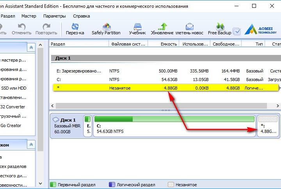Collapse the lower sidebar disk operations panel
281x189 pixels.
click(31, 145)
